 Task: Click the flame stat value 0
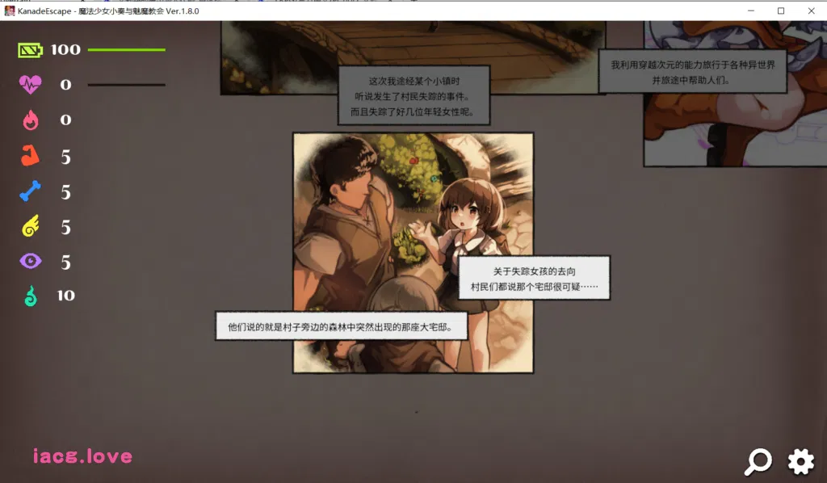pyautogui.click(x=65, y=120)
